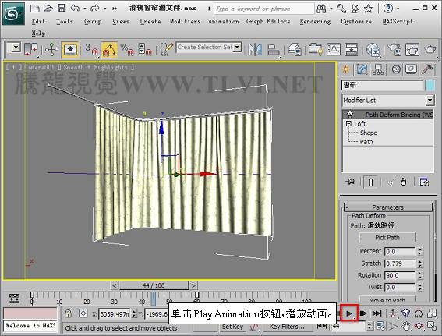Toggle Spinner Snap button
This screenshot has width=442, height=336.
145,49
